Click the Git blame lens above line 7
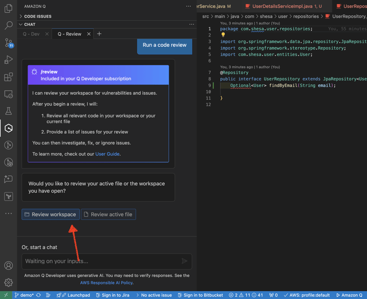 click(x=250, y=67)
